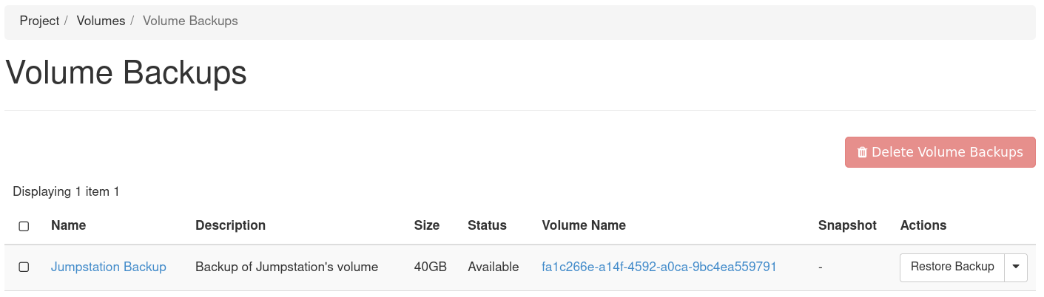This screenshot has height=297, width=1044.
Task: Check the Jumpstation Backup row checkbox
Action: tap(24, 267)
